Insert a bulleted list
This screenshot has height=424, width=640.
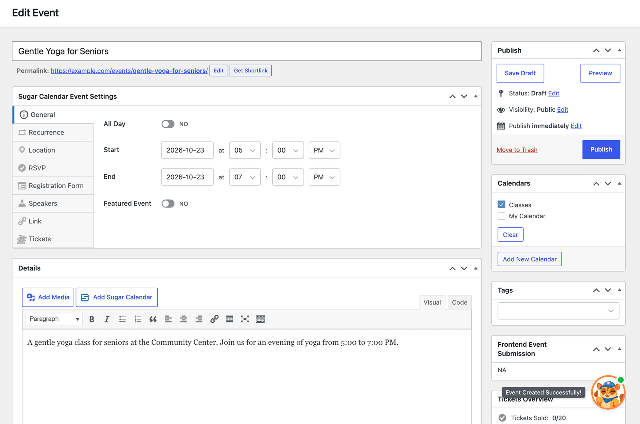122,319
